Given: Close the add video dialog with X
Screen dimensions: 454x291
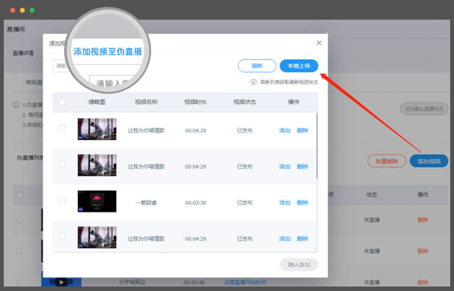Looking at the screenshot, I should (x=319, y=43).
